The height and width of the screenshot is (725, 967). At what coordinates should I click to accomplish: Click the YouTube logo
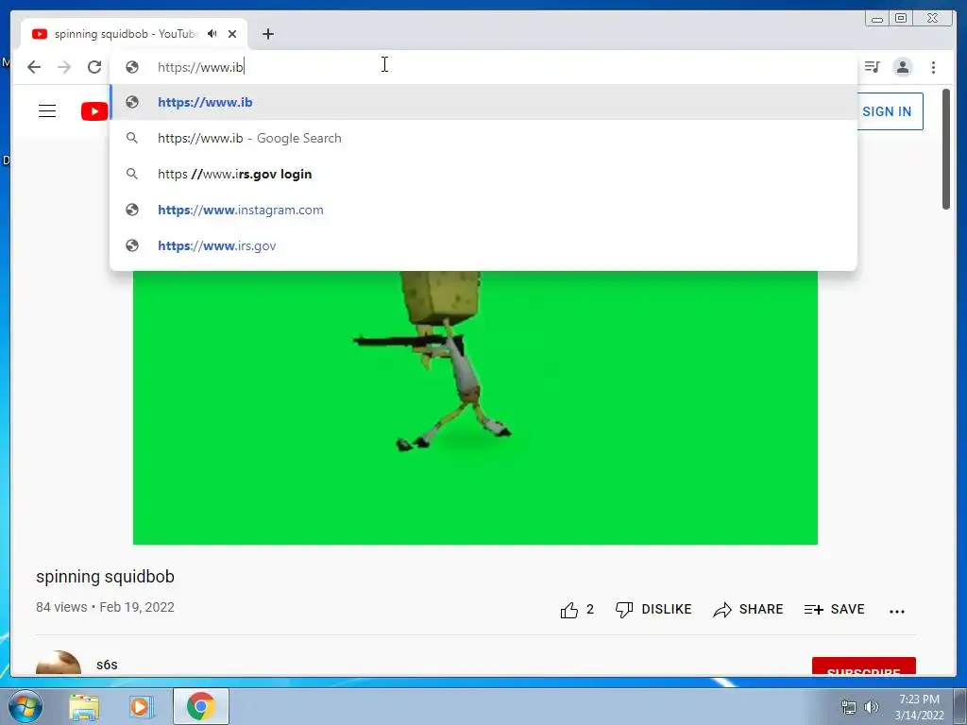pos(94,111)
